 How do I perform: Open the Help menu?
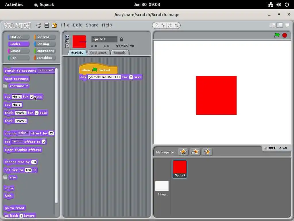point(107,25)
